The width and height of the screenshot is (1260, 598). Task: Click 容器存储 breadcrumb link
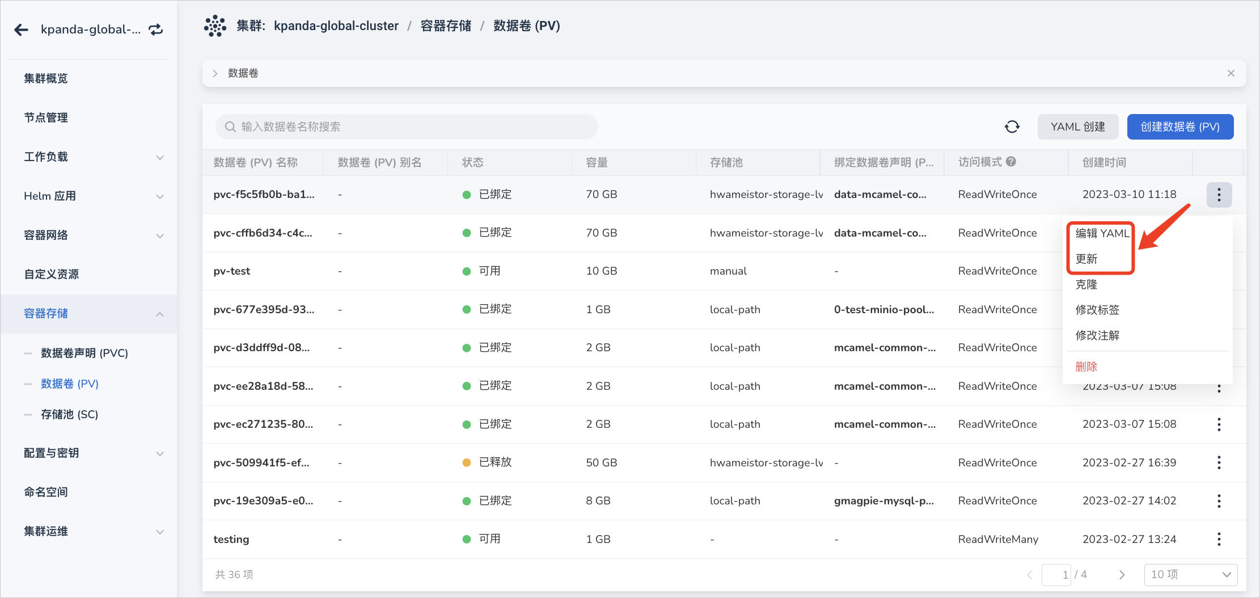[x=446, y=26]
